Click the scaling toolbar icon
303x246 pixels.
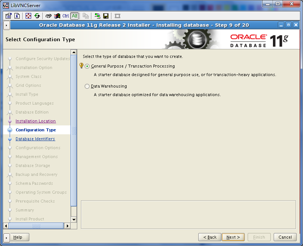click(x=117, y=16)
